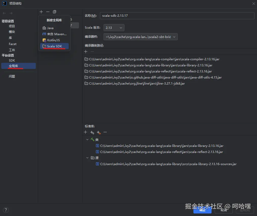This screenshot has height=216, width=257.
Task: Collapse the 类 classes node
Action: coord(87,140)
